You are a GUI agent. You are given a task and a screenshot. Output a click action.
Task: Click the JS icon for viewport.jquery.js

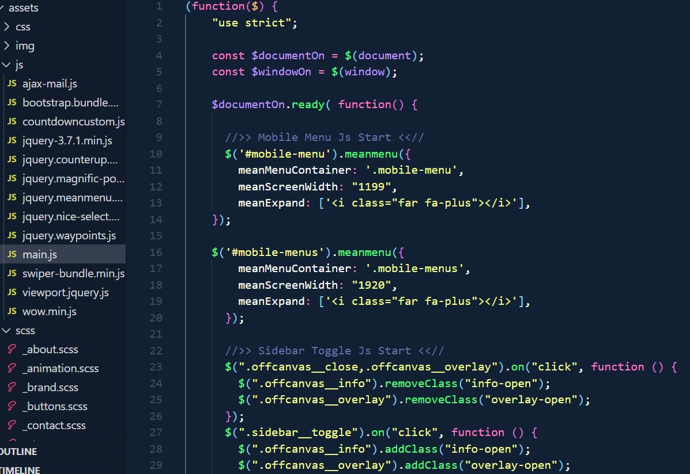point(12,293)
